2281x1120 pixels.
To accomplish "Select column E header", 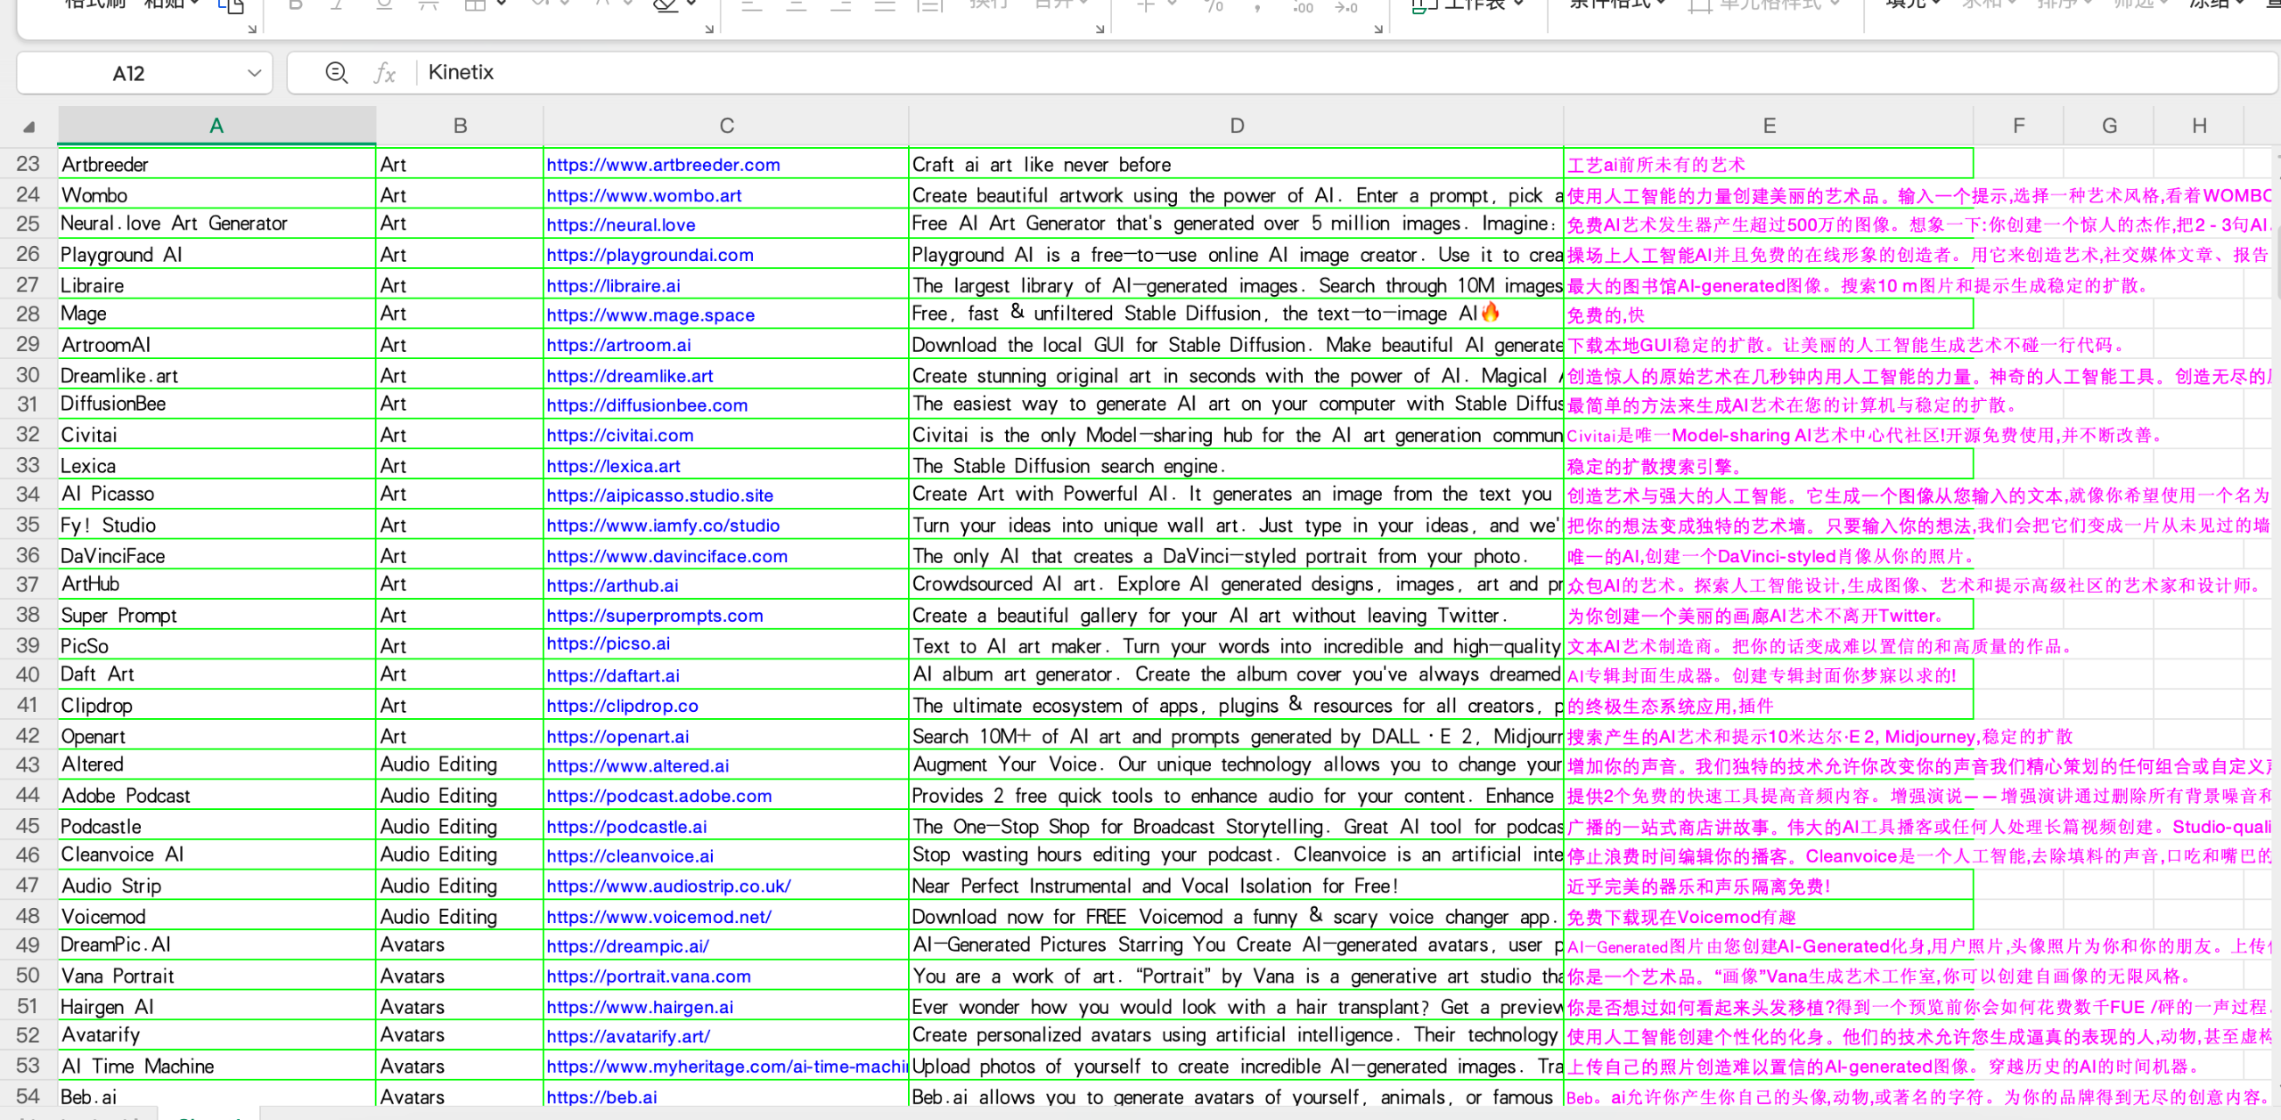I will (1769, 126).
